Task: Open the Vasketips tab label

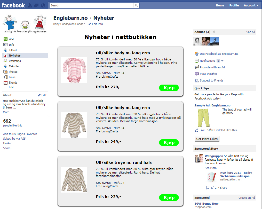Action: 15,61
